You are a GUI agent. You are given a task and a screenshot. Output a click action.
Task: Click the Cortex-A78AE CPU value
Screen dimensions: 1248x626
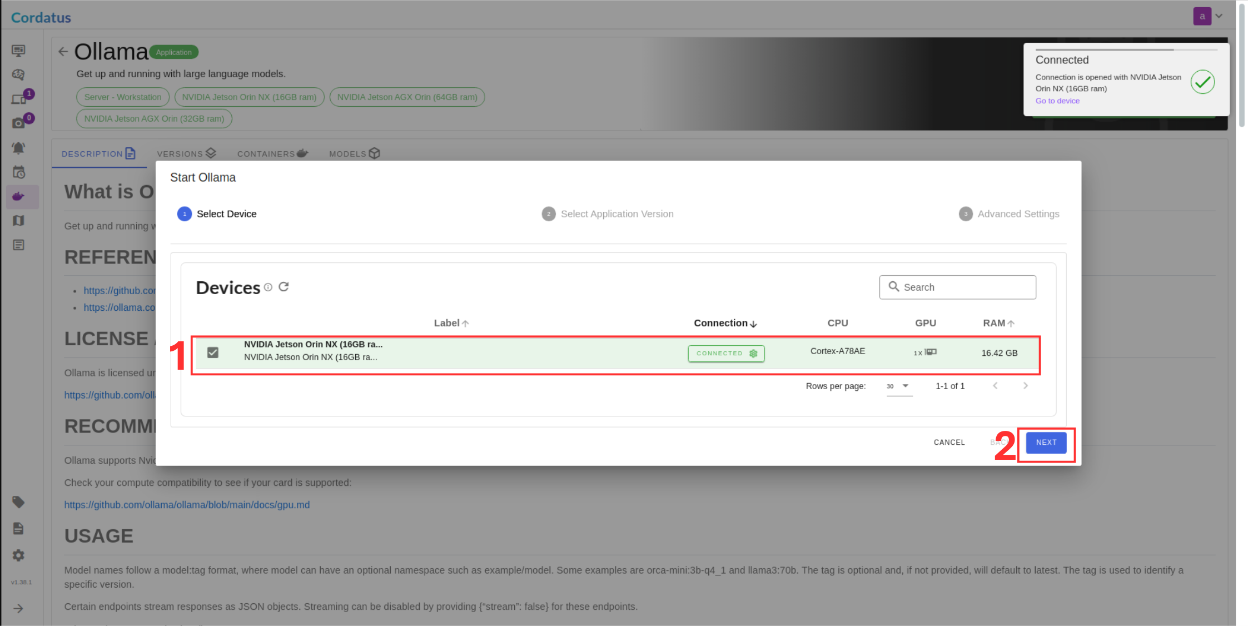(837, 351)
